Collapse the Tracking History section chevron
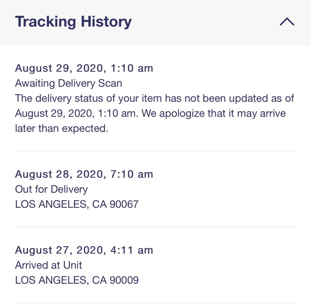 (287, 22)
